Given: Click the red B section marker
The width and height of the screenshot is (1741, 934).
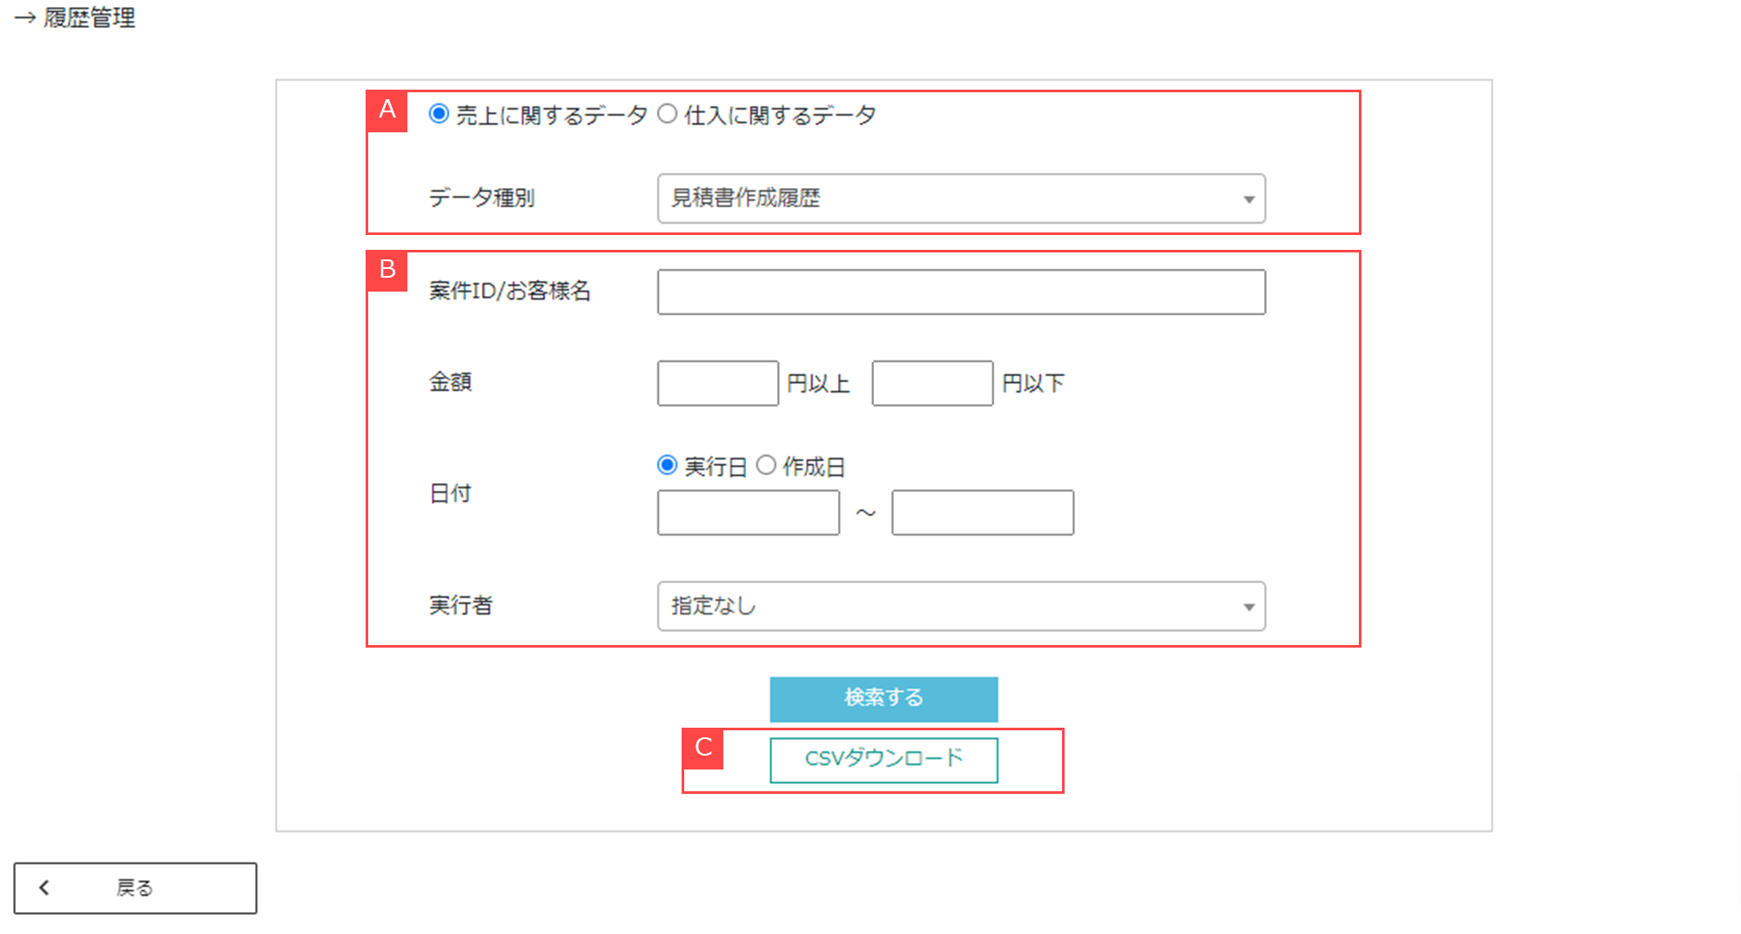Looking at the screenshot, I should click(x=387, y=270).
